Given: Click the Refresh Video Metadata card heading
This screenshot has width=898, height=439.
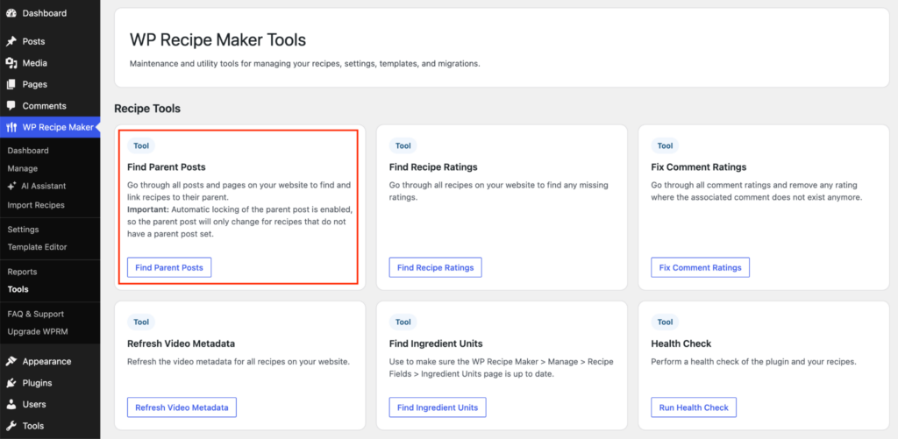Looking at the screenshot, I should 181,344.
